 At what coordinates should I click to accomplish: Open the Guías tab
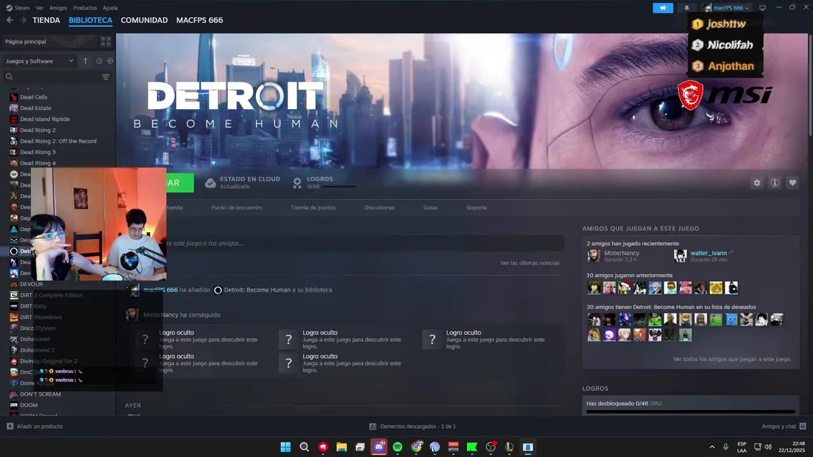(431, 208)
